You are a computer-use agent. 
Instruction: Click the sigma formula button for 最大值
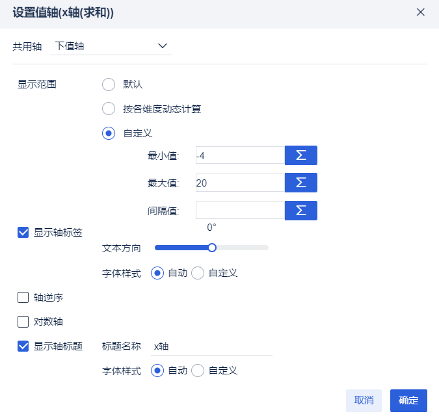[x=301, y=183]
